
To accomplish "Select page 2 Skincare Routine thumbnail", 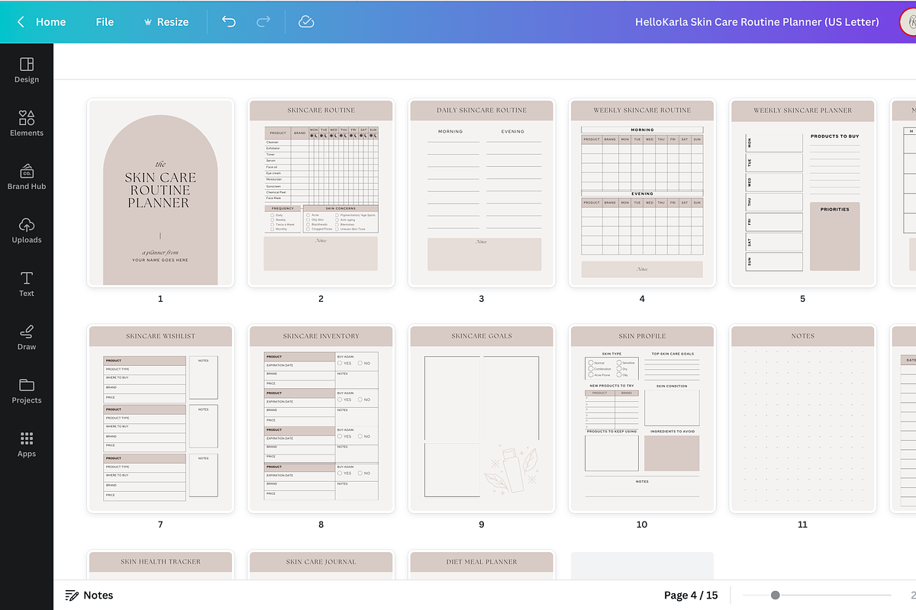I will 321,193.
